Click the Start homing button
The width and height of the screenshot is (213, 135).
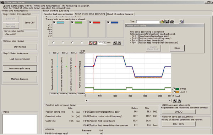click(x=20, y=47)
